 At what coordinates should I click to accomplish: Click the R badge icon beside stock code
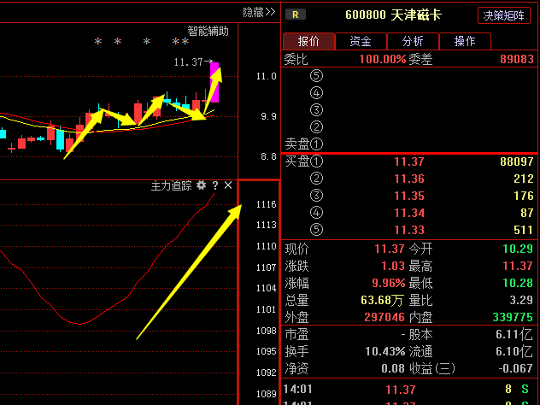[296, 15]
